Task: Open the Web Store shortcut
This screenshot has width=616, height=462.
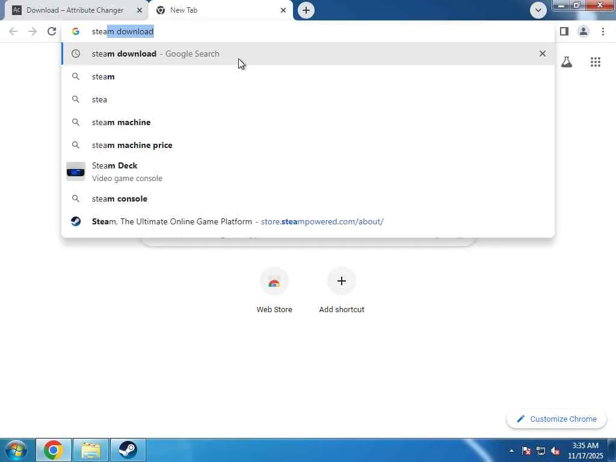Action: [x=274, y=290]
